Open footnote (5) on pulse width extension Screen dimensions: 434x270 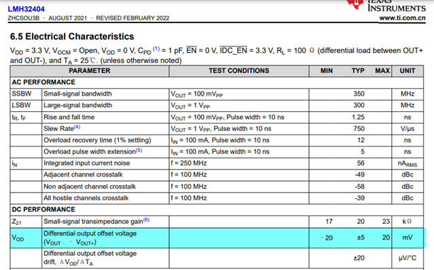coord(139,150)
